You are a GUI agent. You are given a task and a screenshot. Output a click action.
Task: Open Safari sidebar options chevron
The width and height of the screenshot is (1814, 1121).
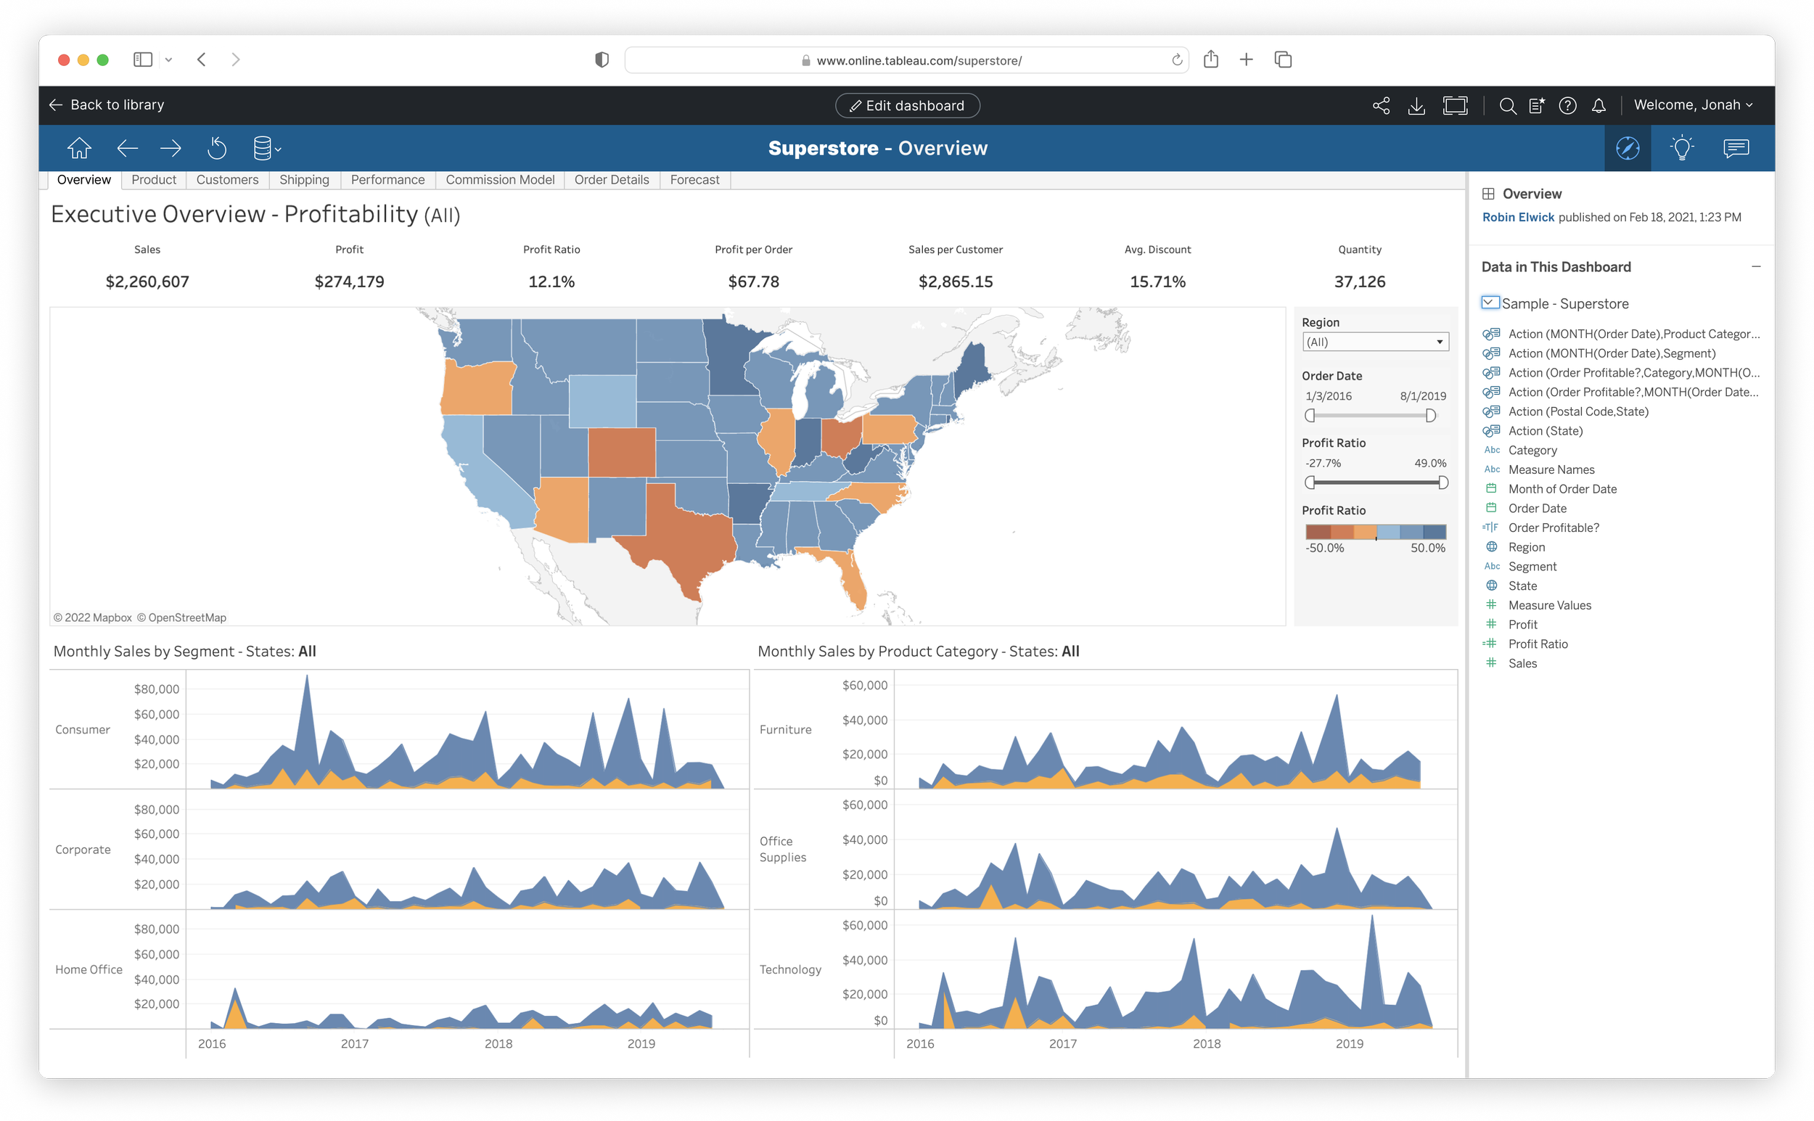click(168, 59)
